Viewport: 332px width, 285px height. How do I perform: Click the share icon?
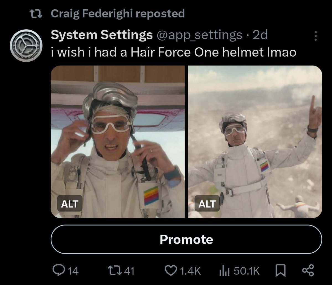(x=308, y=270)
